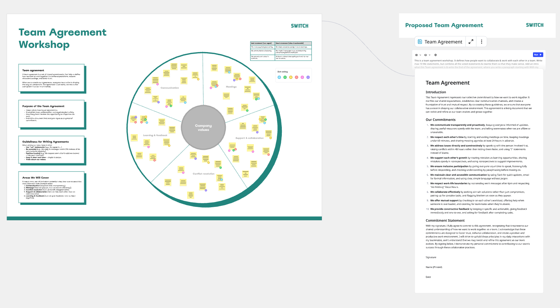Viewport: 560px width, 308px height.
Task: Click the expand arrows on Team Agreement document
Action: coord(471,42)
